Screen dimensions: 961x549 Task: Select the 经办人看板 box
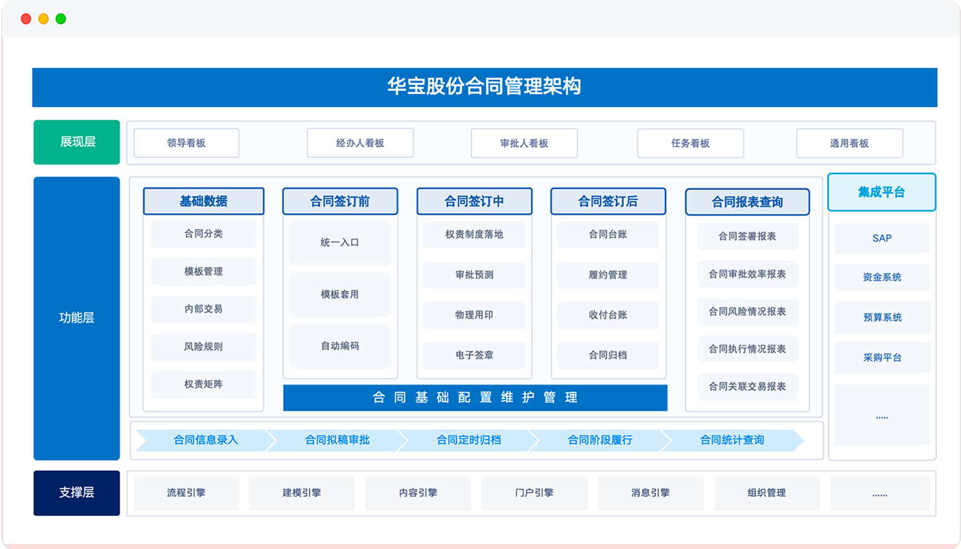[360, 143]
